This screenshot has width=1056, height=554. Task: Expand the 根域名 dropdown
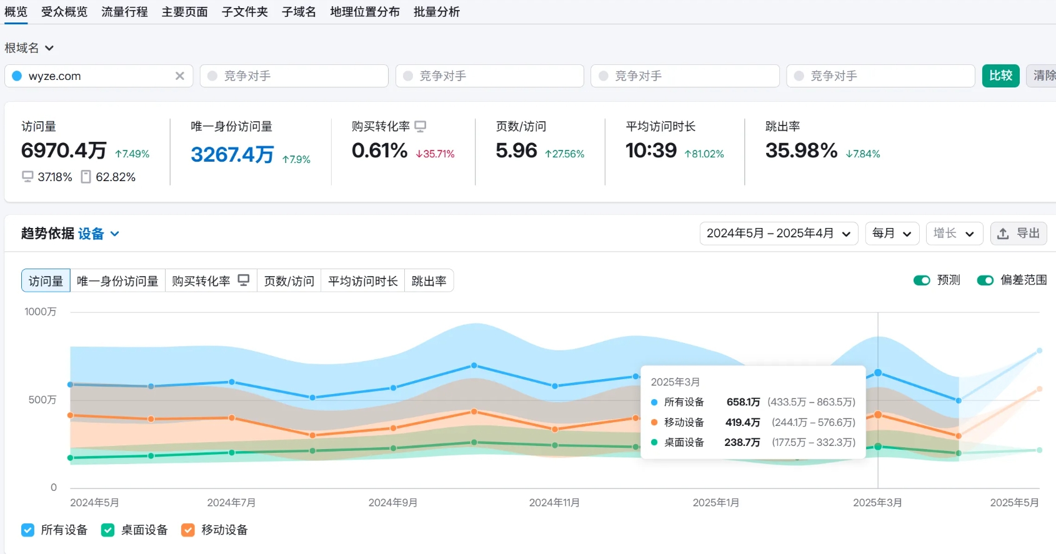29,48
